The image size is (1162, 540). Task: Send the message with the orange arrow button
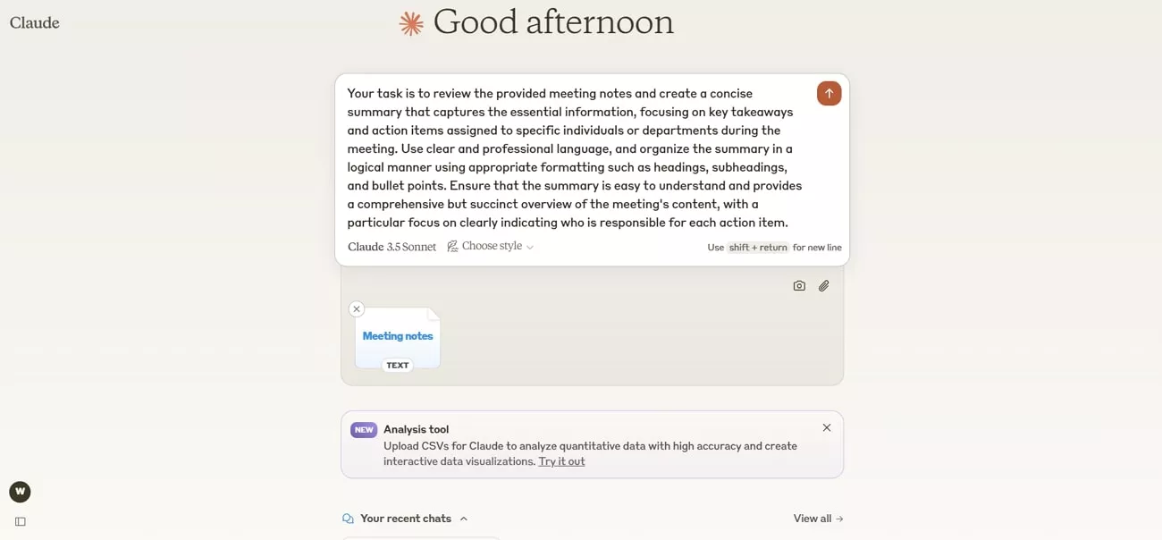829,94
